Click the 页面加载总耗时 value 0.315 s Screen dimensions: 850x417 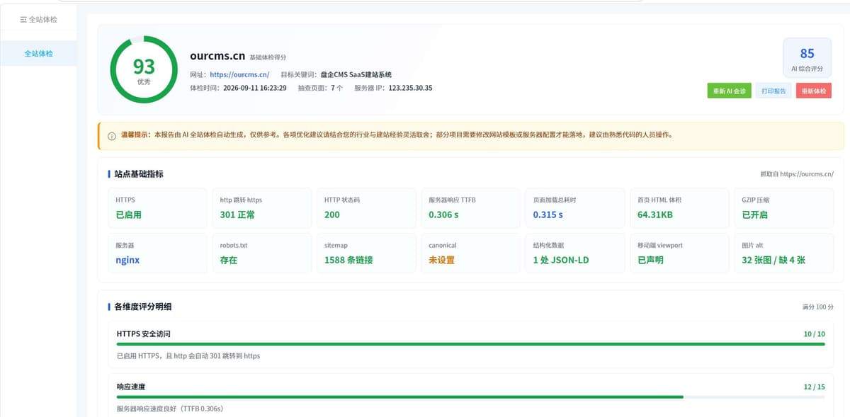[x=548, y=215]
